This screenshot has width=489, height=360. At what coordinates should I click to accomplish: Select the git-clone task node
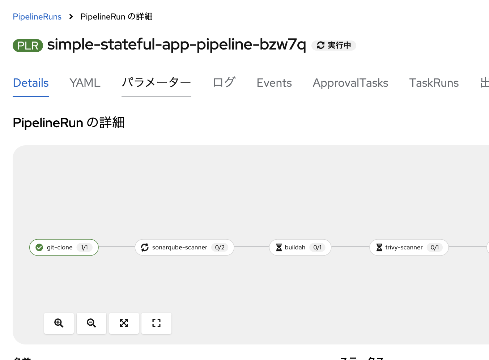[x=64, y=248]
